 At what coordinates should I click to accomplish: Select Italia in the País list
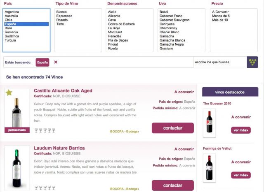[9, 28]
